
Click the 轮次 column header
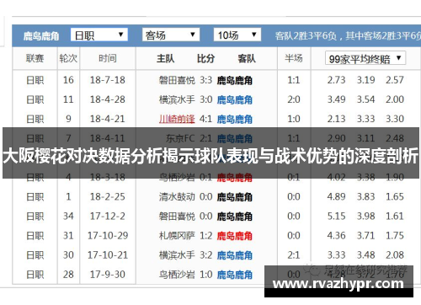[x=68, y=58]
